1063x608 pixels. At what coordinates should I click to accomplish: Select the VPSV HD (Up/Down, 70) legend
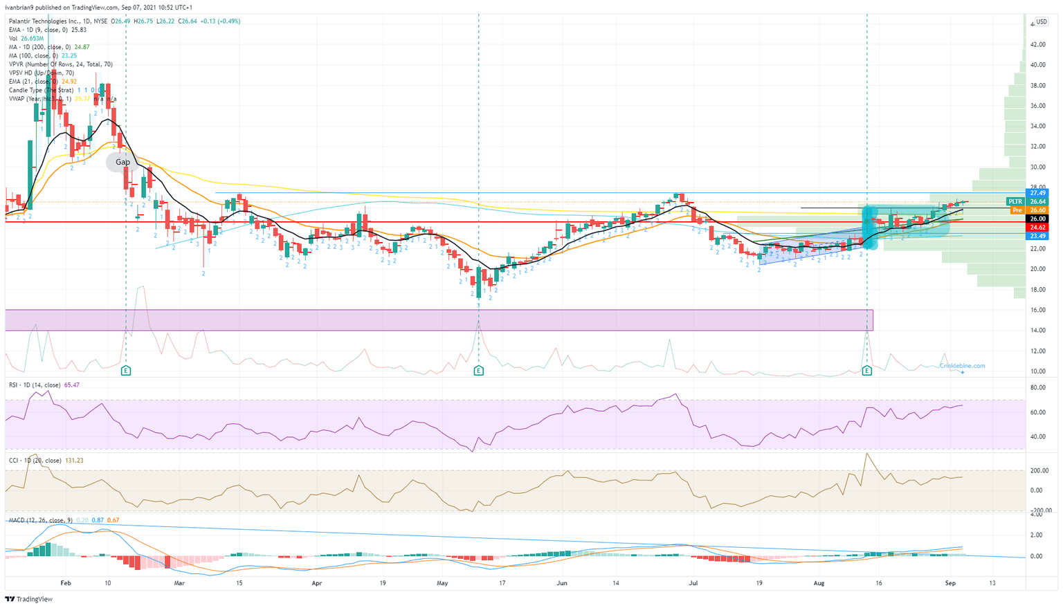42,73
